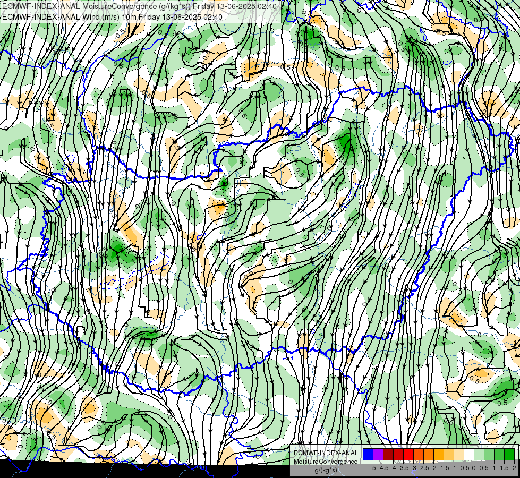Viewport: 520px width, 478px height.
Task: Click 'ECMWF-INDEX-ANAL' label in the legend box
Action: point(326,453)
